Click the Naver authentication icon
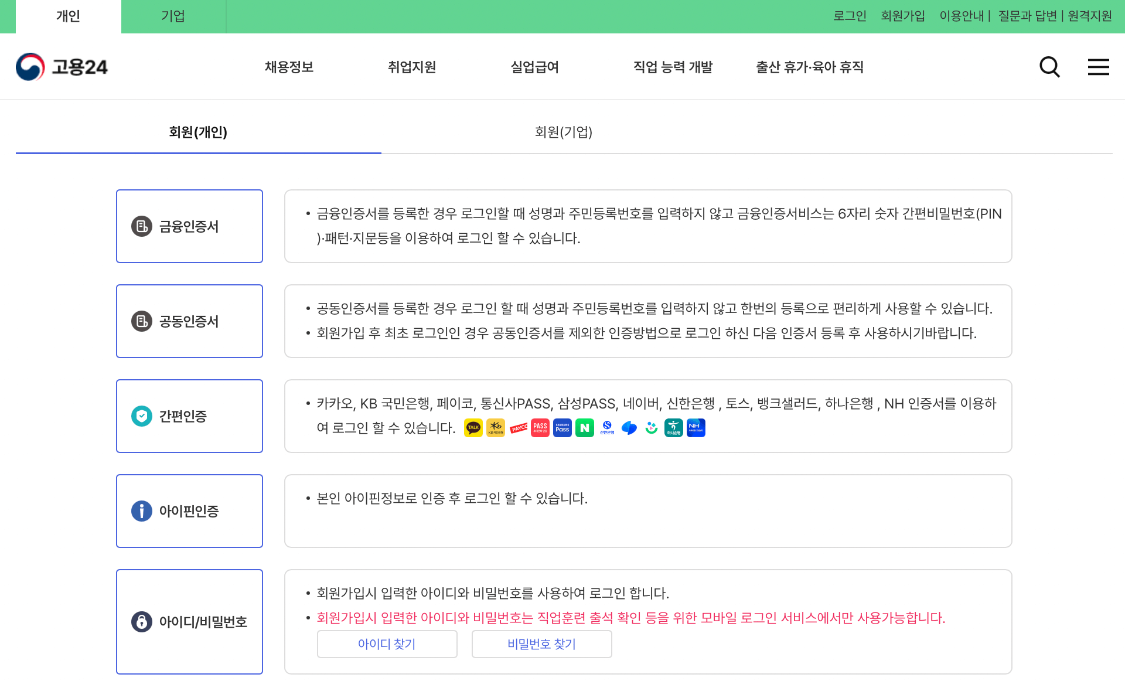 pyautogui.click(x=584, y=428)
